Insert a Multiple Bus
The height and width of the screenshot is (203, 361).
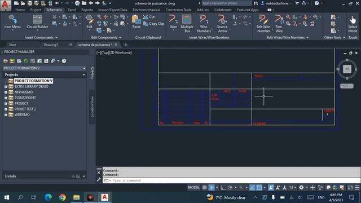(x=187, y=24)
